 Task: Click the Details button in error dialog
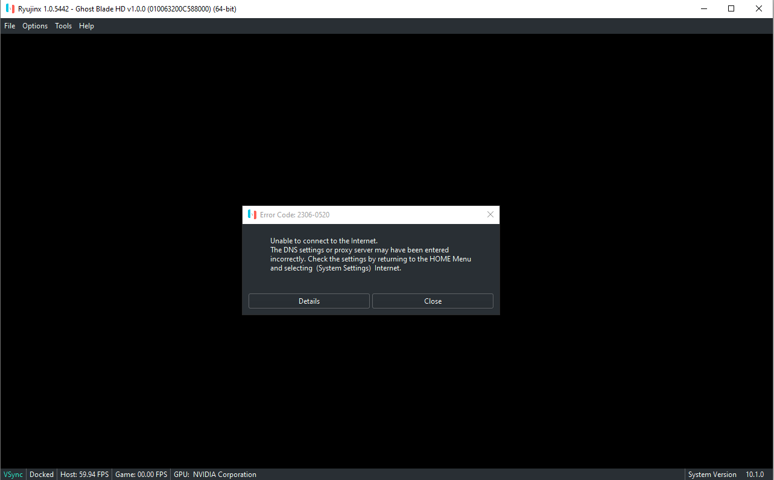(309, 301)
